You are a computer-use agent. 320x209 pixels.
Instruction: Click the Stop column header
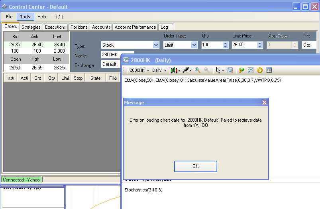[x=78, y=78]
